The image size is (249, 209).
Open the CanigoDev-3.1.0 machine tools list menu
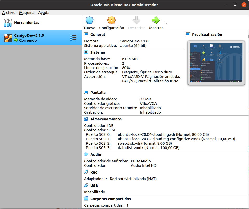(73, 38)
